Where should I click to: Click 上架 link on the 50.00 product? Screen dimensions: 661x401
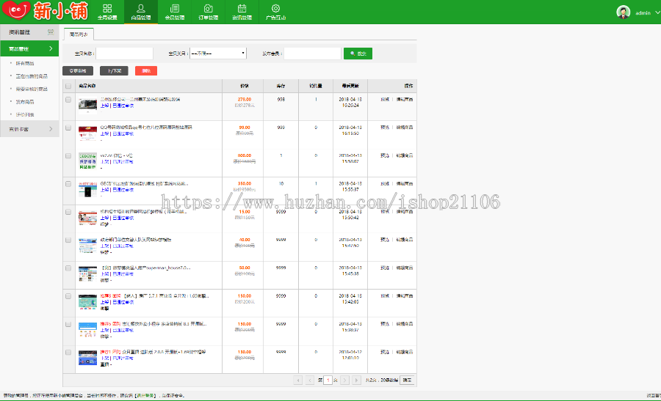pos(104,274)
